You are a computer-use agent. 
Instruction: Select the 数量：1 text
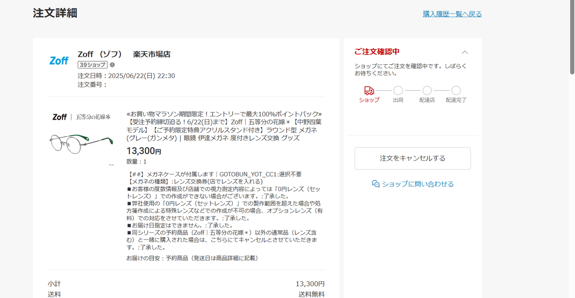click(x=137, y=161)
